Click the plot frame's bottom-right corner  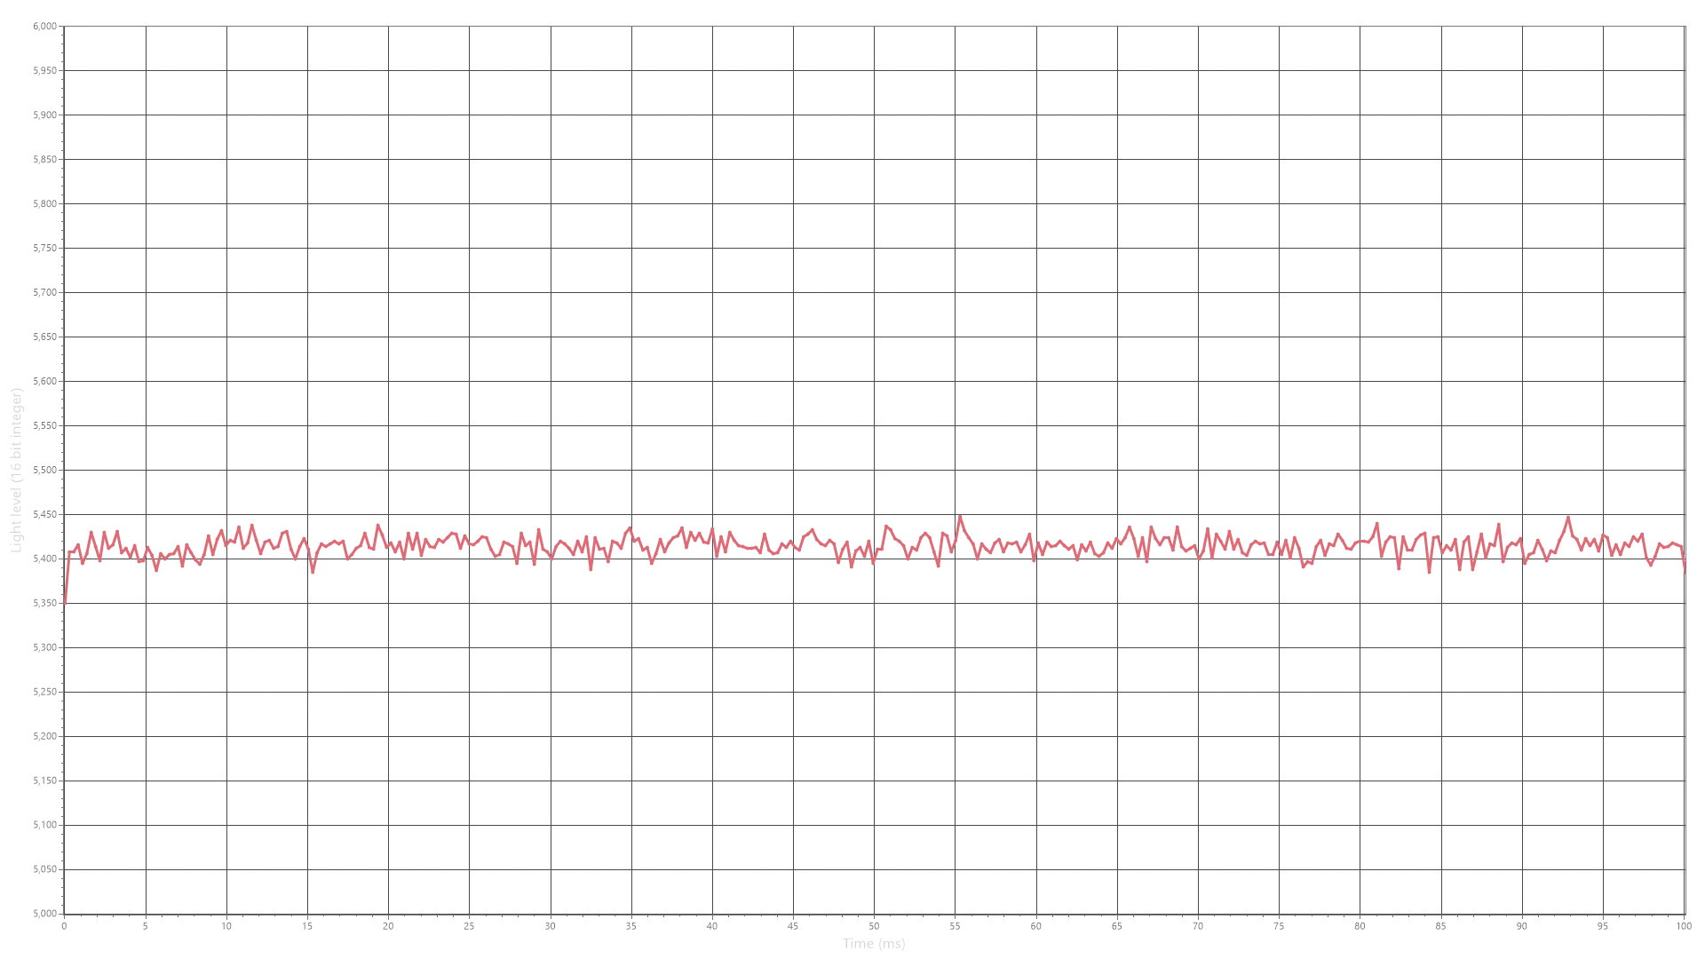(x=1685, y=913)
